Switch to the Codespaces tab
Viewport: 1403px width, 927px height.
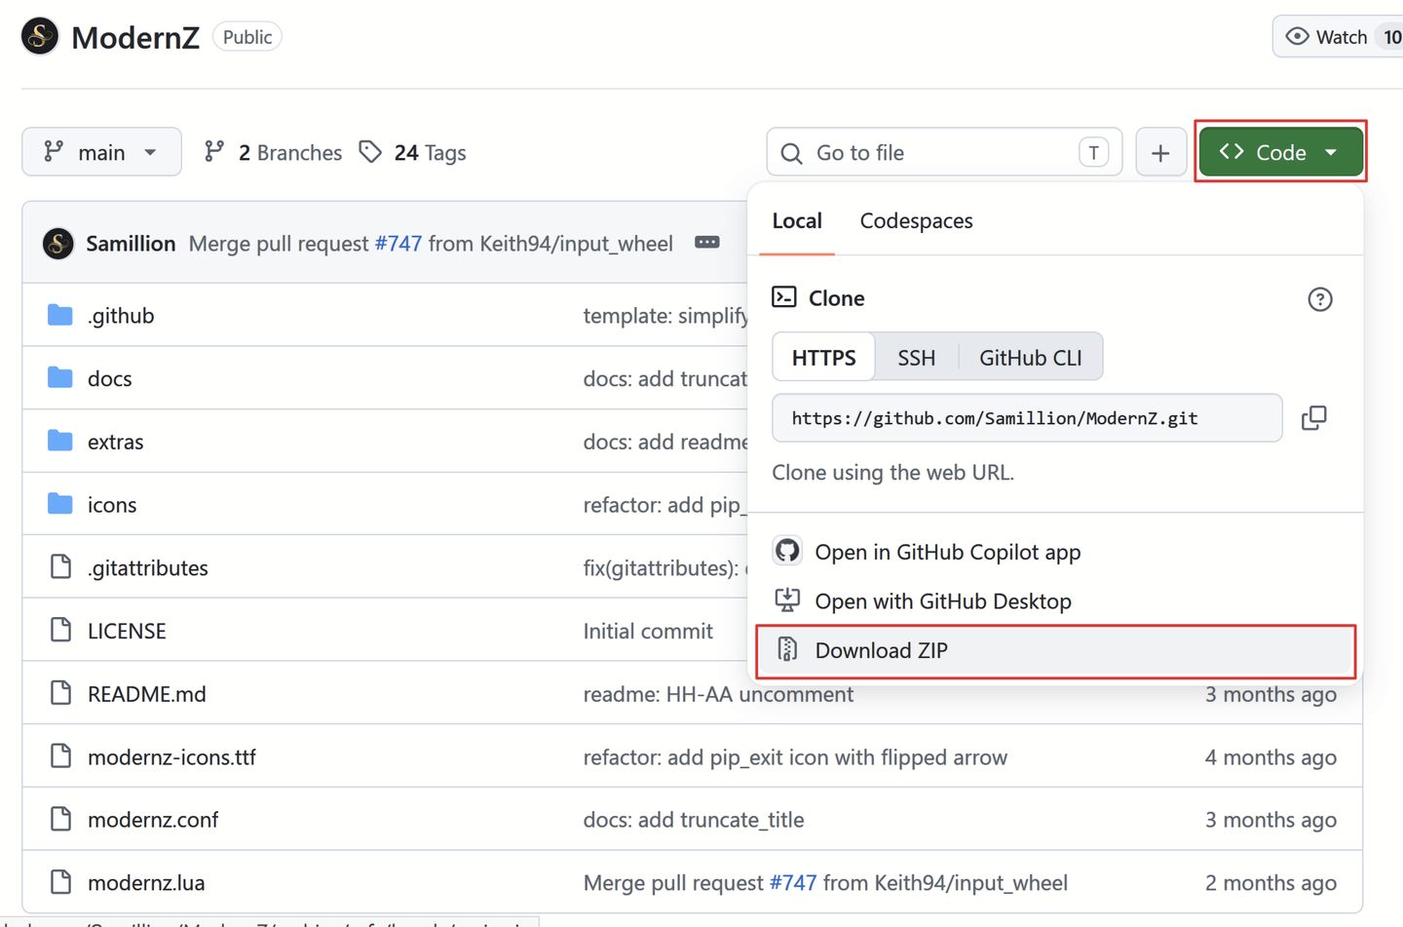coord(916,221)
